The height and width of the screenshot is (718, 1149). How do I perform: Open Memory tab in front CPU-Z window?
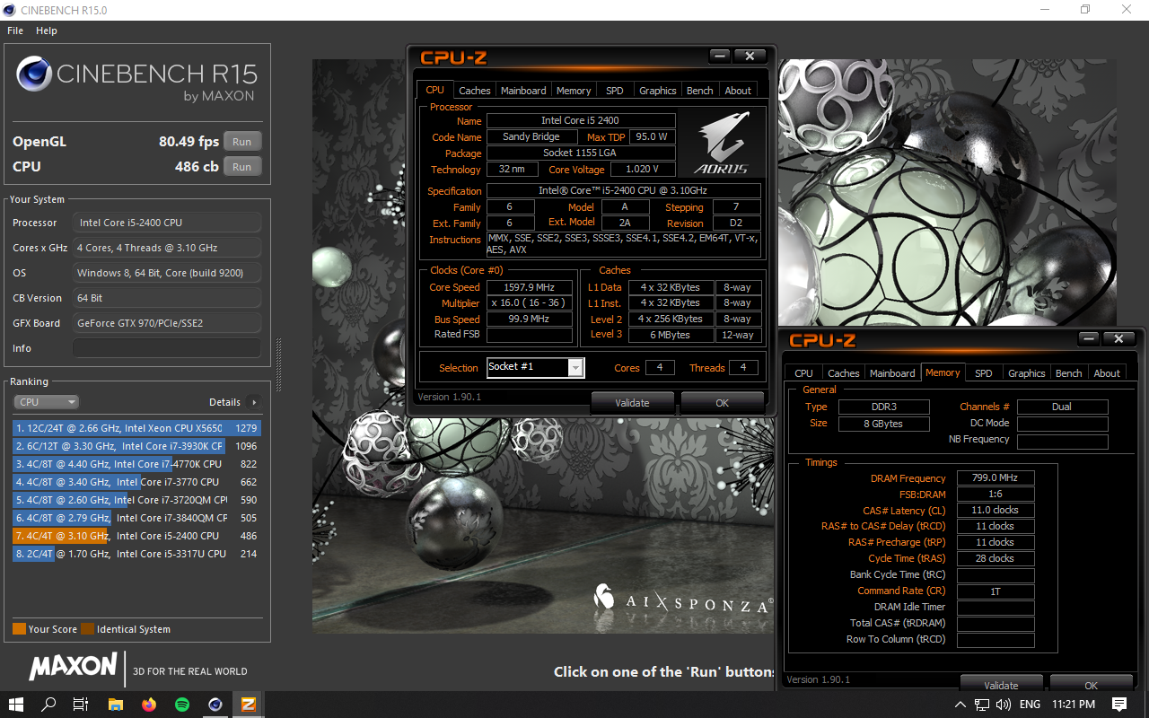tap(574, 91)
